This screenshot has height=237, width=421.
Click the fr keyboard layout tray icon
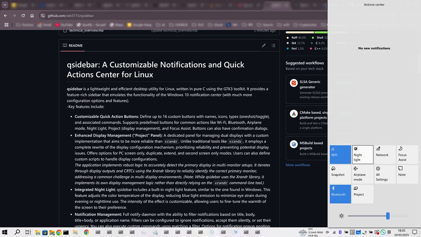click(x=352, y=232)
